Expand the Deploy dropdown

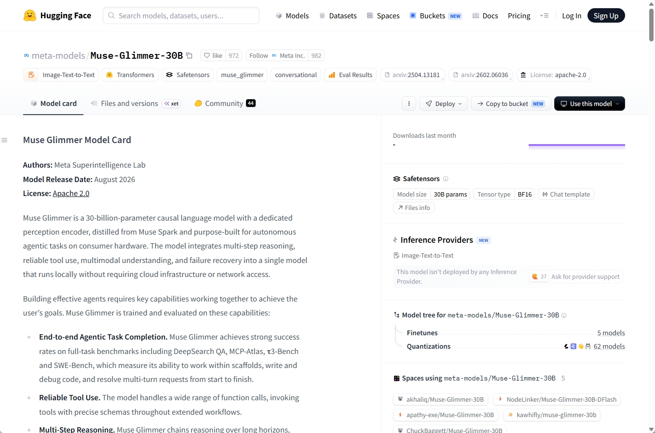[443, 104]
